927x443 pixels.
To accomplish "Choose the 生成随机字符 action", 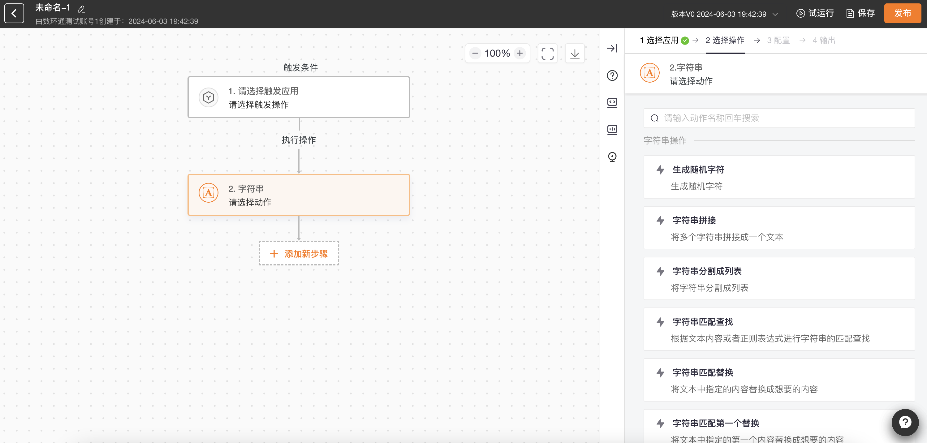I will coord(779,177).
